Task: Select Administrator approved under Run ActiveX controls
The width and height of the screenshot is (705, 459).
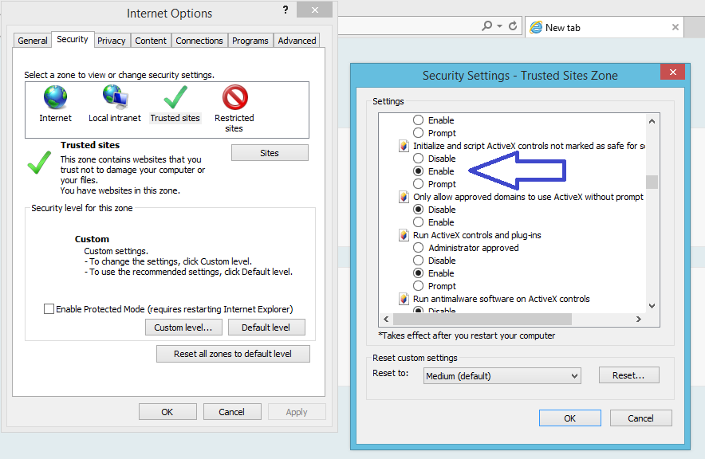Action: 418,248
